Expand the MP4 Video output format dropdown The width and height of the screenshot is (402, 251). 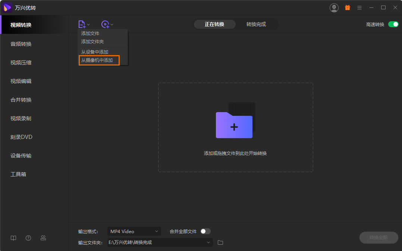(134, 231)
